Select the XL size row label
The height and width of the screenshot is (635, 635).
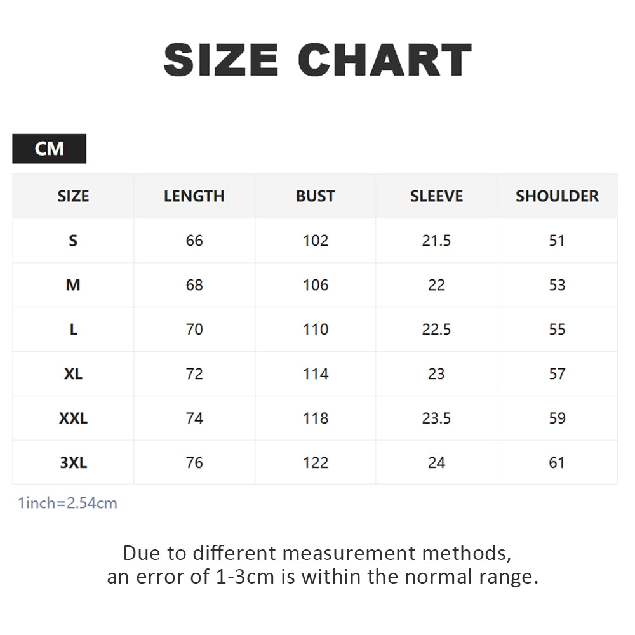click(73, 374)
